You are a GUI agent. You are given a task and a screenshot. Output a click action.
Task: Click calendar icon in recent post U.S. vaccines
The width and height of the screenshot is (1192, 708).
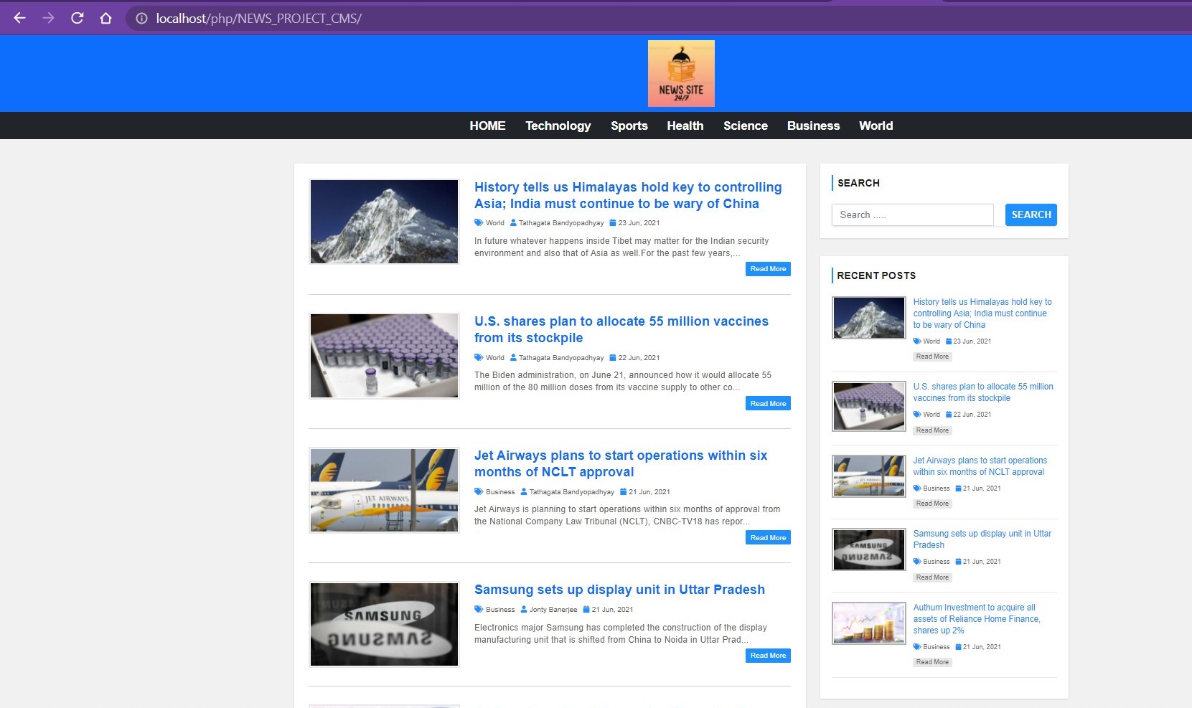point(949,414)
